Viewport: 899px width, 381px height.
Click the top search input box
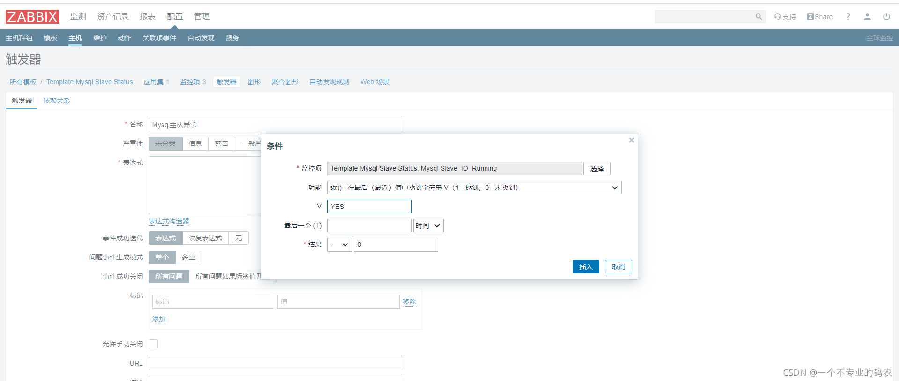click(705, 17)
